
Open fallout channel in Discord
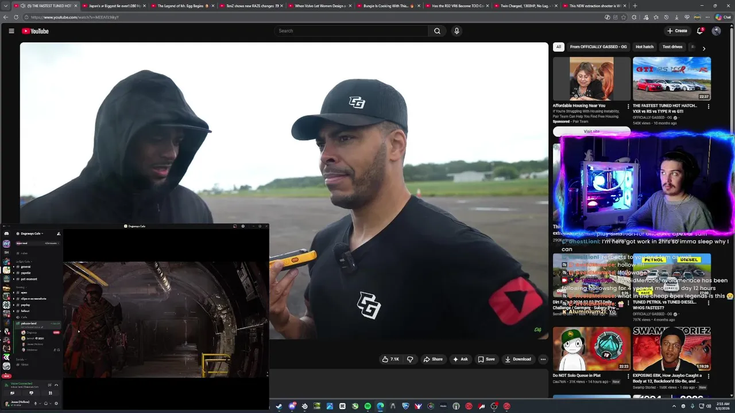click(x=25, y=311)
